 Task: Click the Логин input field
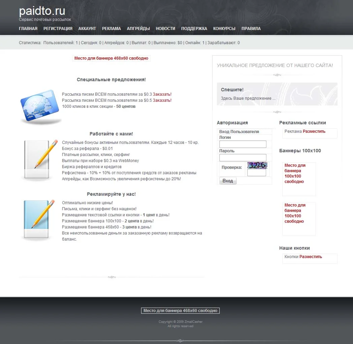coord(243,144)
